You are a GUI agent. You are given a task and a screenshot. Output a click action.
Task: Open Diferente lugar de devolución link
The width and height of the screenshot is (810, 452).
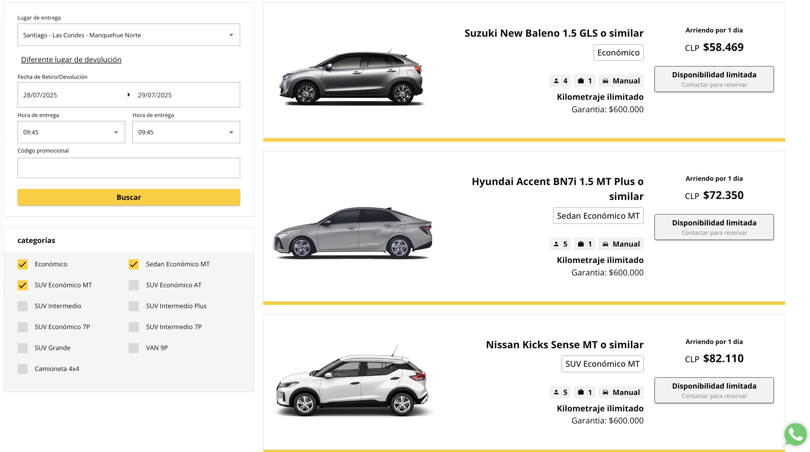pyautogui.click(x=71, y=59)
